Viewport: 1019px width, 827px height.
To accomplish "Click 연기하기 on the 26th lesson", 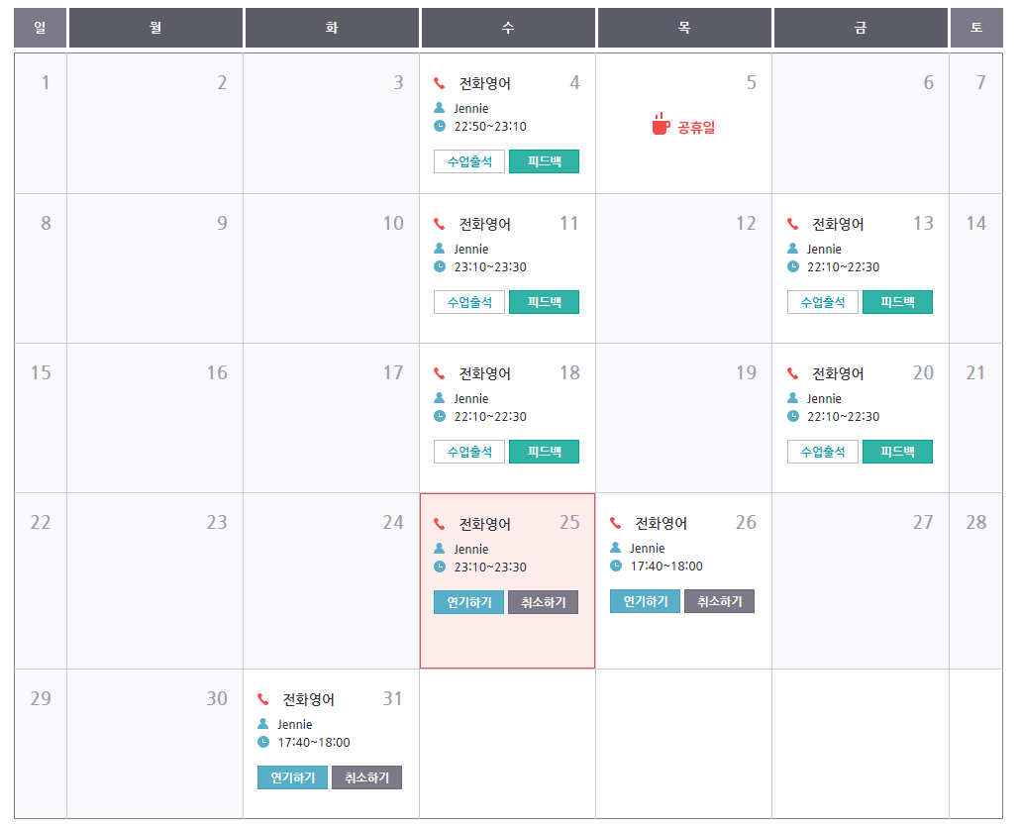I will coord(645,601).
